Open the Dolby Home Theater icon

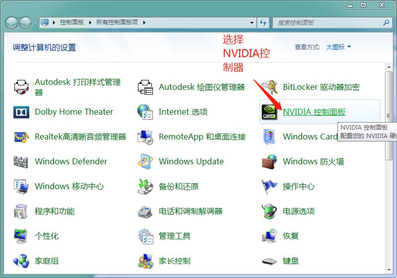(21, 112)
